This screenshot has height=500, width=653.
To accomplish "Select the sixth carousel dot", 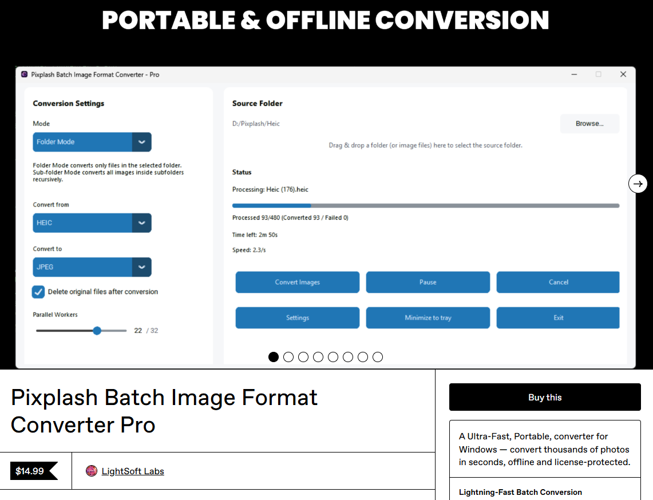I will point(348,357).
